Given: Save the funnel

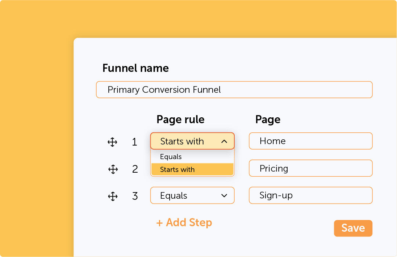Looking at the screenshot, I should (x=353, y=228).
